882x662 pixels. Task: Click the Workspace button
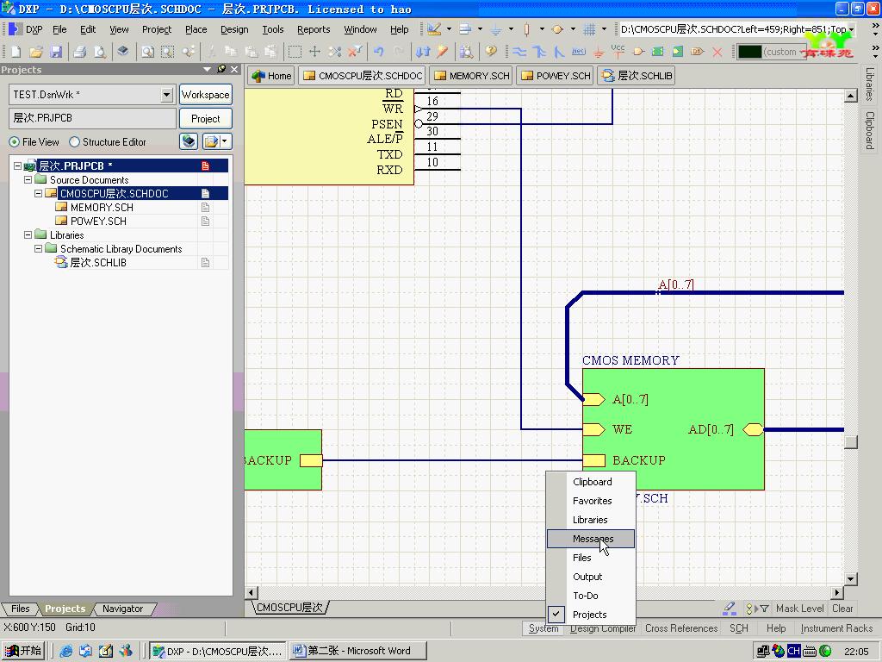coord(205,95)
